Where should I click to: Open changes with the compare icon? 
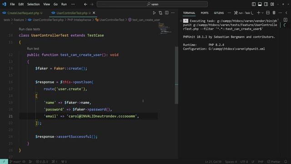[161, 13]
